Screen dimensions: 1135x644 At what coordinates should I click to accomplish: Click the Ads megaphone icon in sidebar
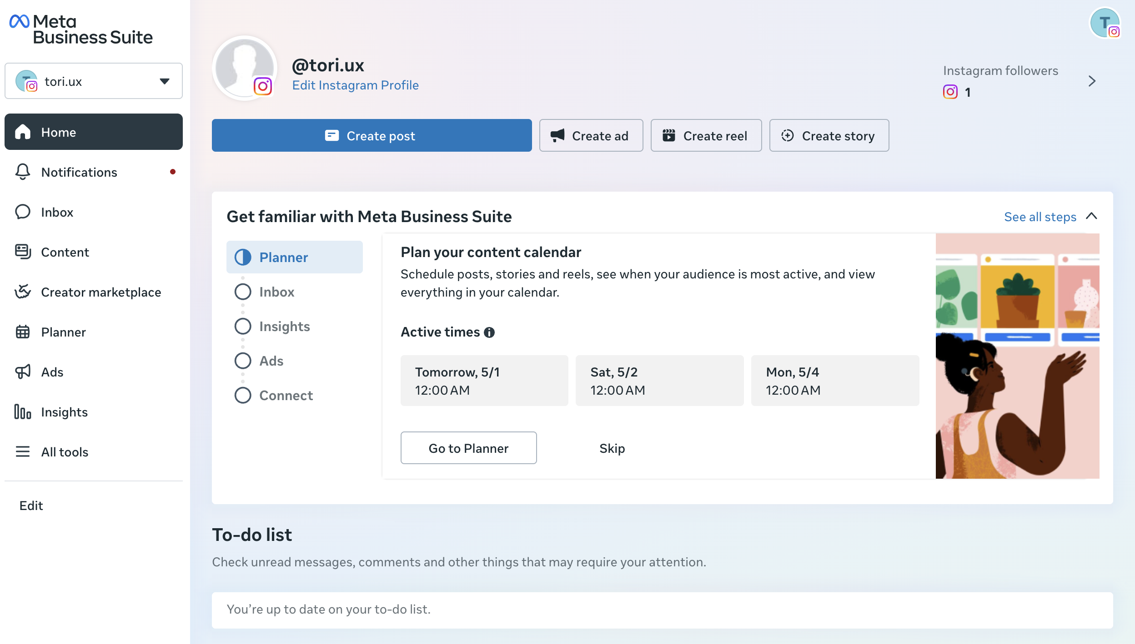pos(23,372)
